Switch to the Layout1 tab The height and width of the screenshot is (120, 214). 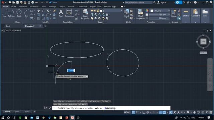point(17,112)
